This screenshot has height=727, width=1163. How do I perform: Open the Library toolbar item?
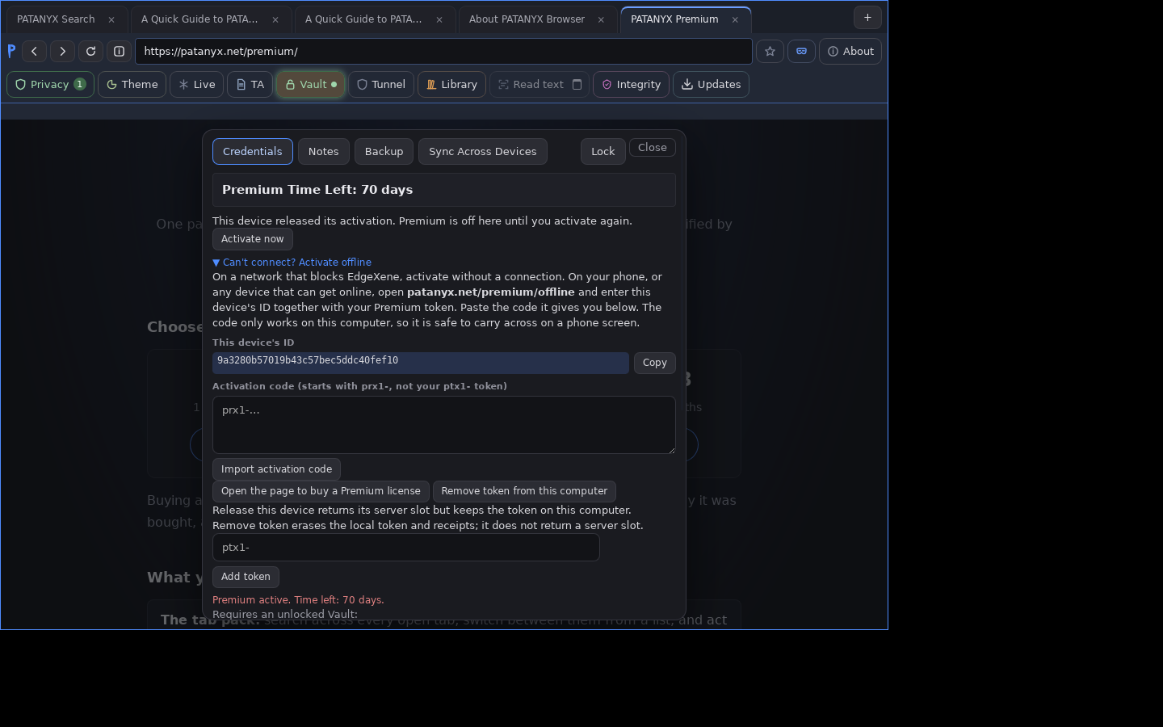pos(451,84)
